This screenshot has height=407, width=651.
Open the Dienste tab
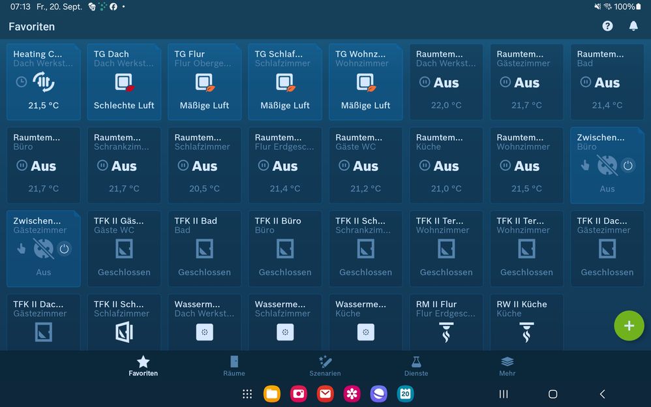coord(416,366)
